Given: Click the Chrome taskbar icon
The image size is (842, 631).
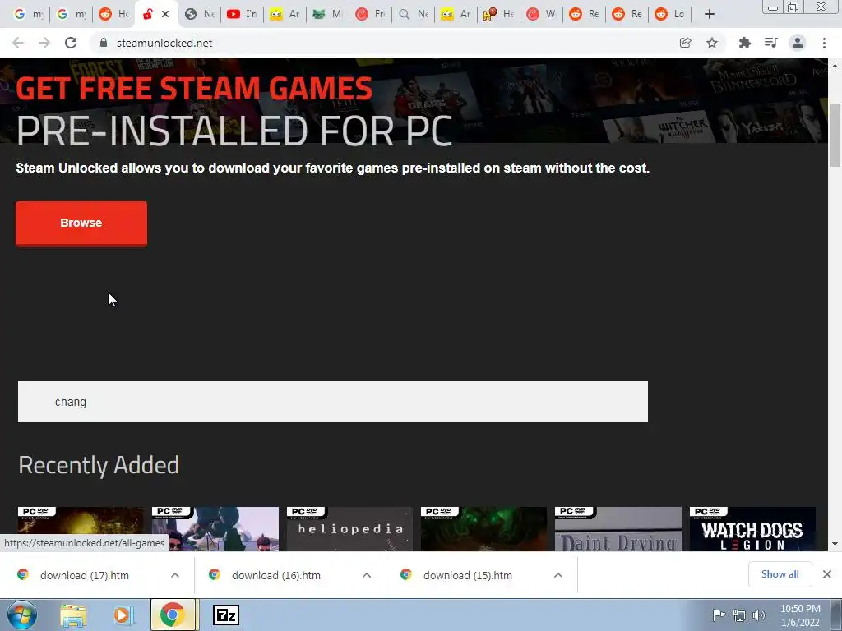Looking at the screenshot, I should pyautogui.click(x=173, y=615).
